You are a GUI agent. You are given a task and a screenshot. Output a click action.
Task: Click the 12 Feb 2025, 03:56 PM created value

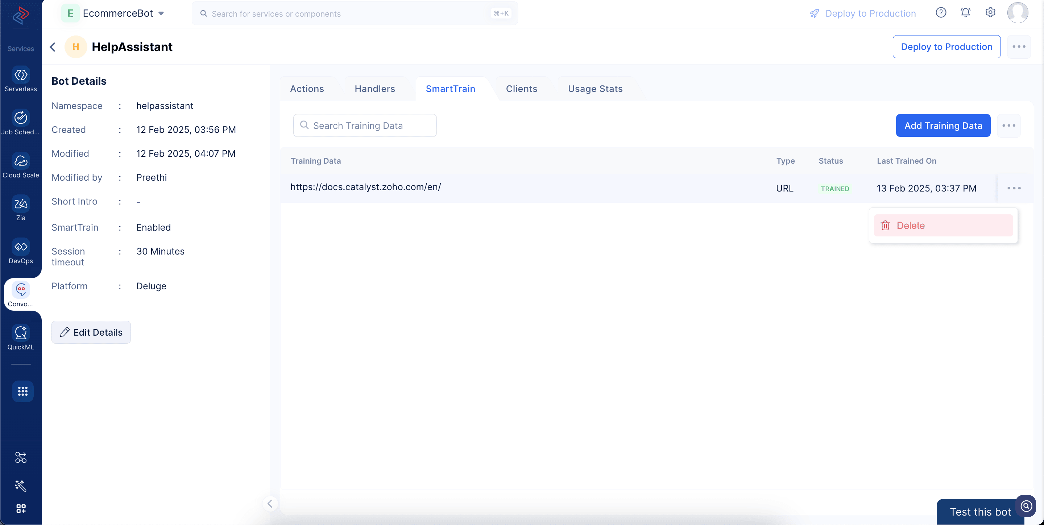(186, 130)
